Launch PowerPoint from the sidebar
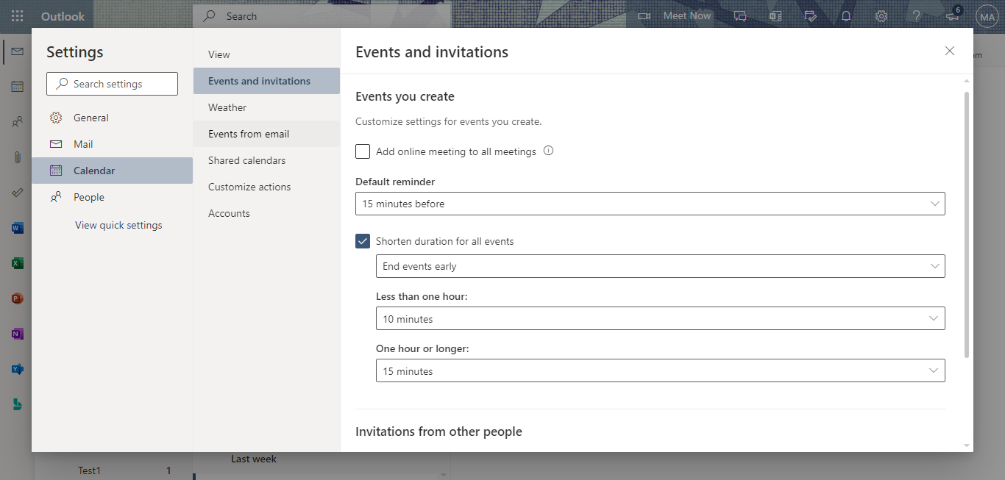 click(17, 298)
